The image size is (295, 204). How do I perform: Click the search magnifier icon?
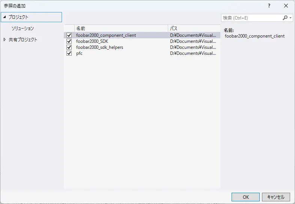[285, 18]
